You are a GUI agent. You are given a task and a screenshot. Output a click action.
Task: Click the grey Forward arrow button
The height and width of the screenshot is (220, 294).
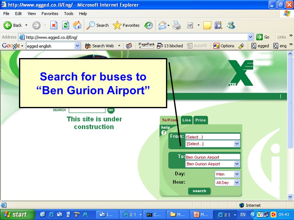coord(36,25)
